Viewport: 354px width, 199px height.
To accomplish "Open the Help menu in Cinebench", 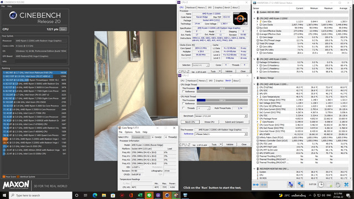I will 9,6.
